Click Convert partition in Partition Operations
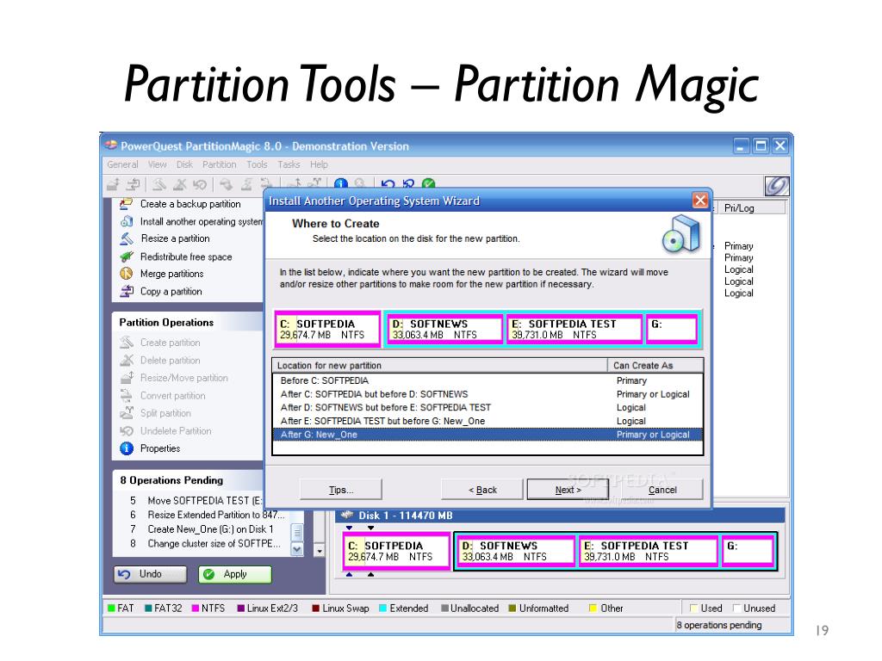 coord(163,396)
